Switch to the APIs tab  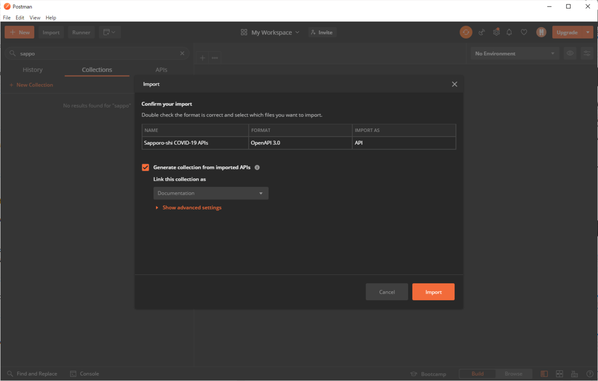tap(161, 70)
